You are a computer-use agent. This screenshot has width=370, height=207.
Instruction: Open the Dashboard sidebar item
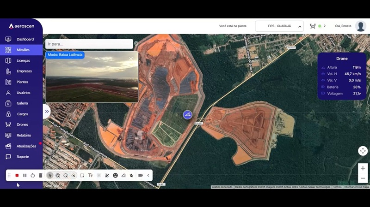click(x=21, y=39)
